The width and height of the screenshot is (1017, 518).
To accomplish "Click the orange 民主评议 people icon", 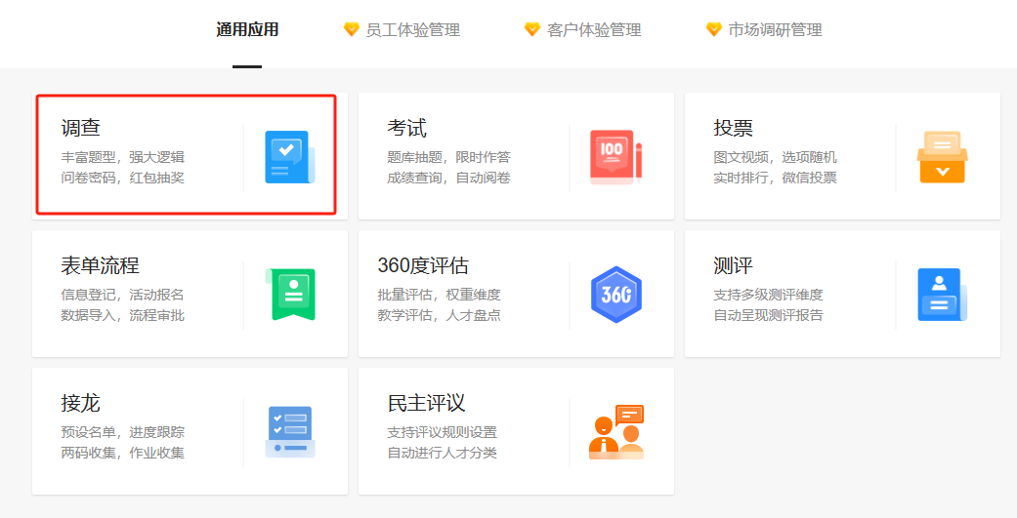I will [616, 432].
